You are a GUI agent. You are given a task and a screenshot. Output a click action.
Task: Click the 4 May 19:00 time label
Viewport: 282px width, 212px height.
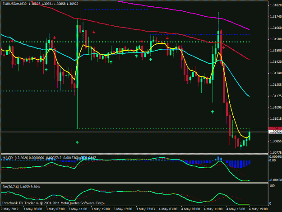(x=258, y=209)
